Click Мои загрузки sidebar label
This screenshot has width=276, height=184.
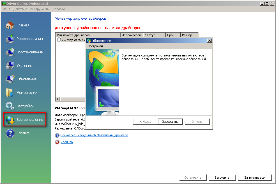click(x=27, y=93)
